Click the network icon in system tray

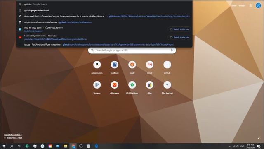point(234,146)
